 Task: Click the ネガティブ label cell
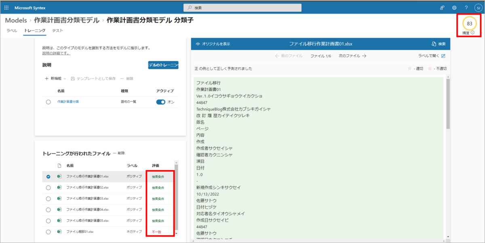pos(134,232)
